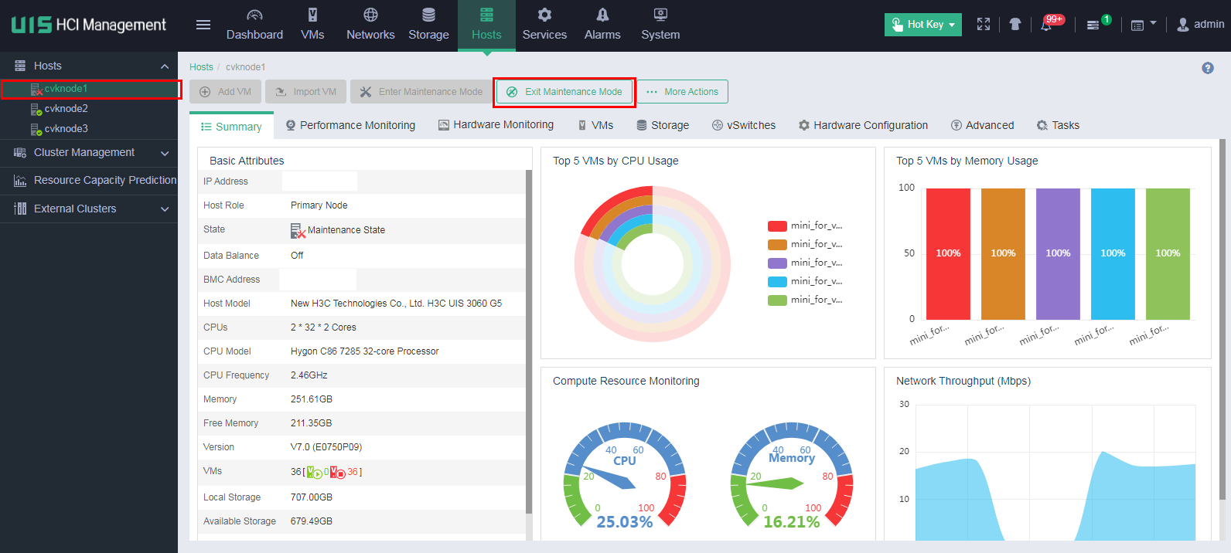Open Alarms in the top navigation
The width and height of the screenshot is (1231, 553).
tap(602, 25)
